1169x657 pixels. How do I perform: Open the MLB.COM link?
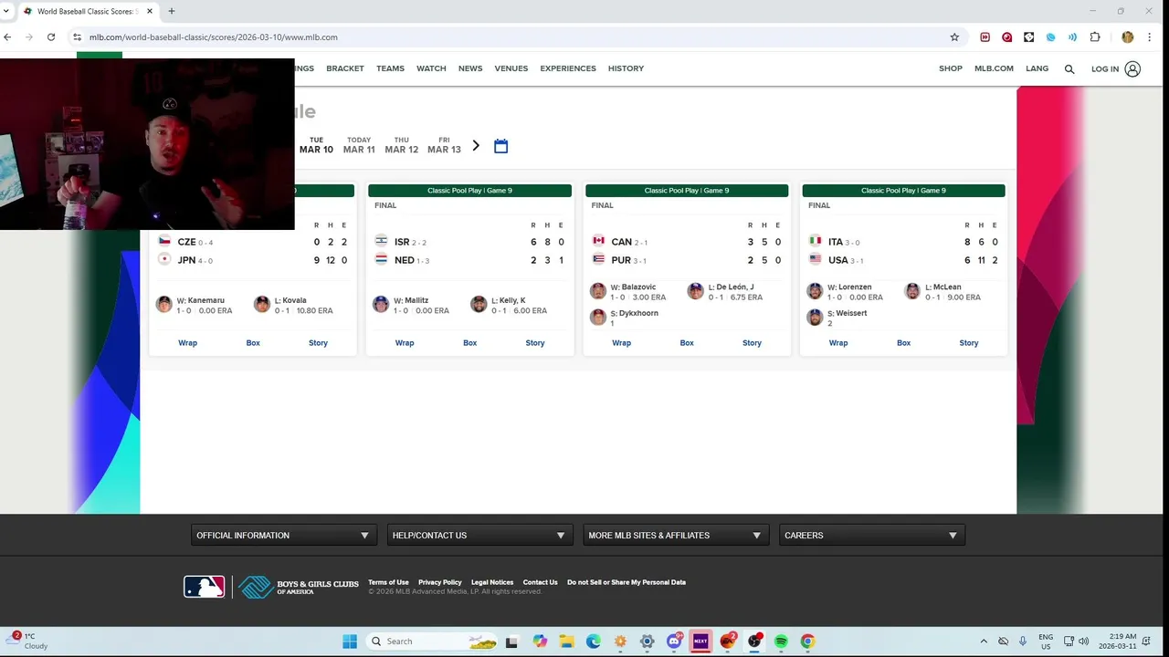[994, 68]
